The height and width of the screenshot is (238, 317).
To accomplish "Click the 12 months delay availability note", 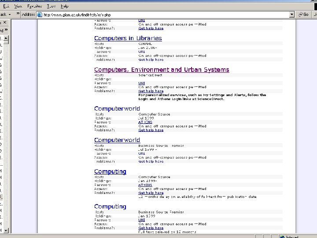I will (x=197, y=197).
